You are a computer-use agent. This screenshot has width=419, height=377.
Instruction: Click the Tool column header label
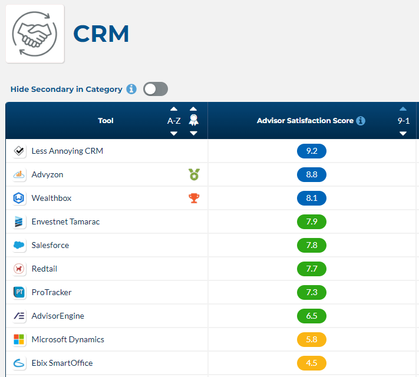point(105,121)
